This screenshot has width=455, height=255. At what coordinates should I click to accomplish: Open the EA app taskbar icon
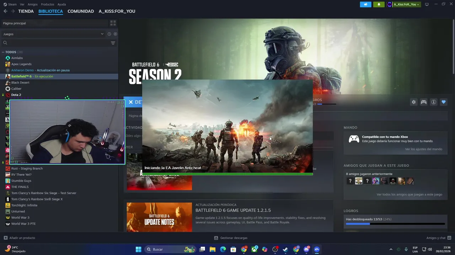click(317, 249)
